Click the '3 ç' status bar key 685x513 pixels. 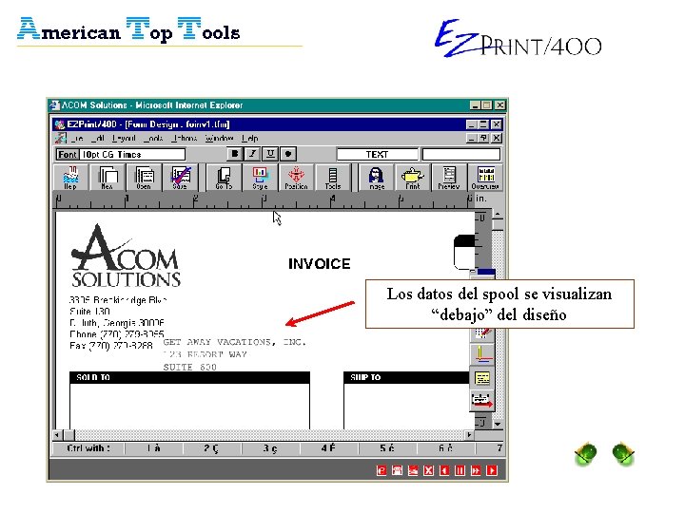click(x=270, y=448)
